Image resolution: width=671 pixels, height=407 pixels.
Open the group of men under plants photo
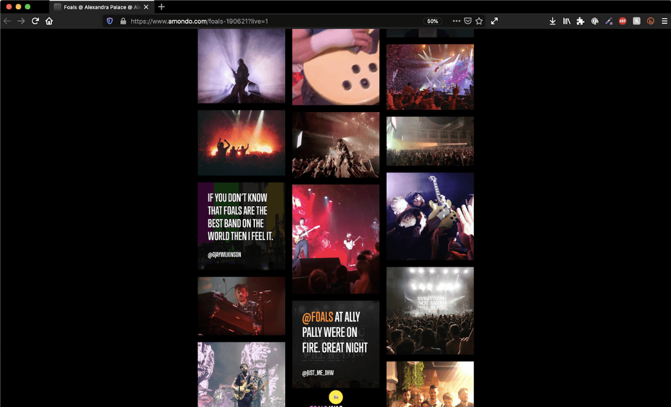click(430, 384)
